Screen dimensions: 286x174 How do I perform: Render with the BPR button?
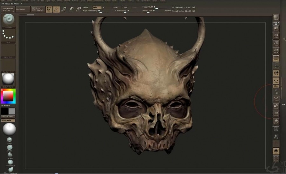(x=276, y=17)
